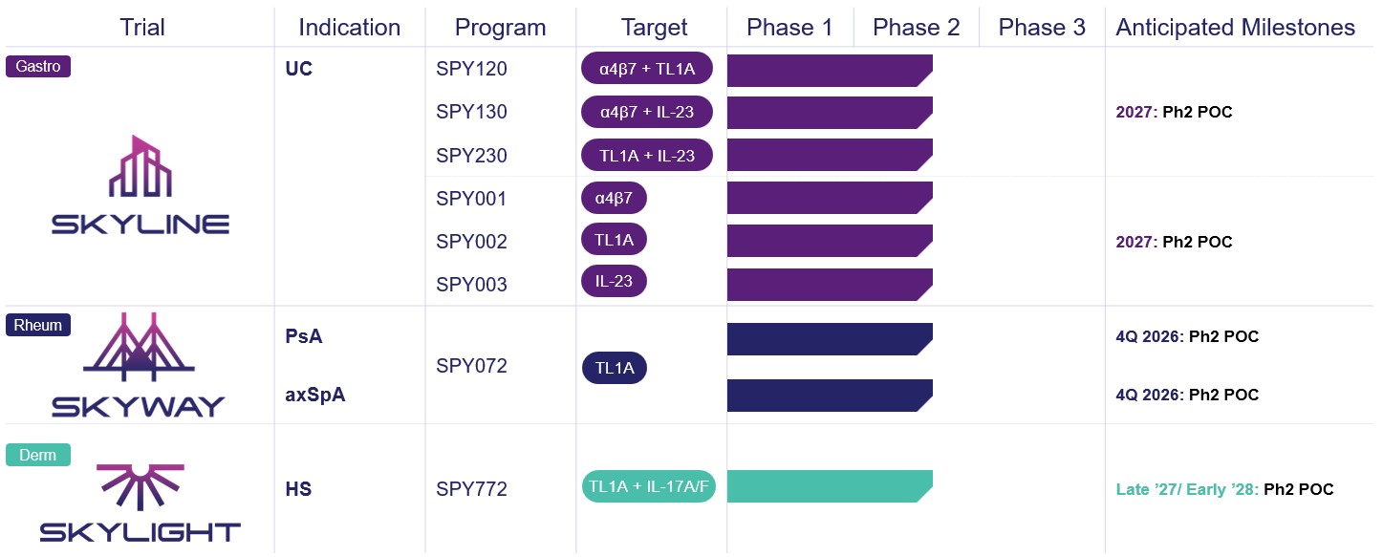Click the purple SPY001 progress bar
This screenshot has height=557, width=1383.
(x=830, y=198)
